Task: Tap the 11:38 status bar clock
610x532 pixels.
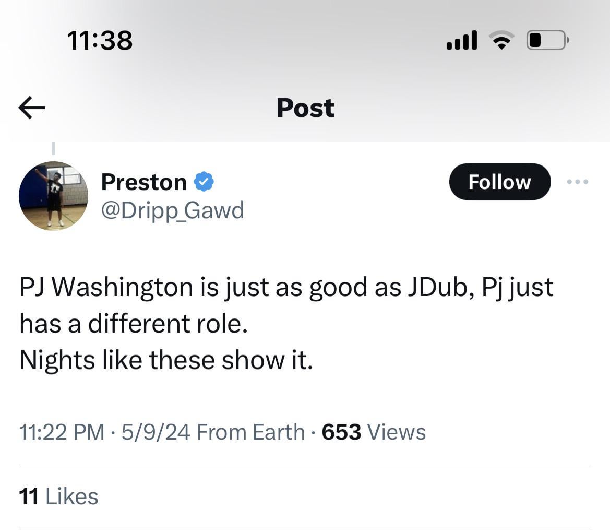Action: click(x=100, y=41)
